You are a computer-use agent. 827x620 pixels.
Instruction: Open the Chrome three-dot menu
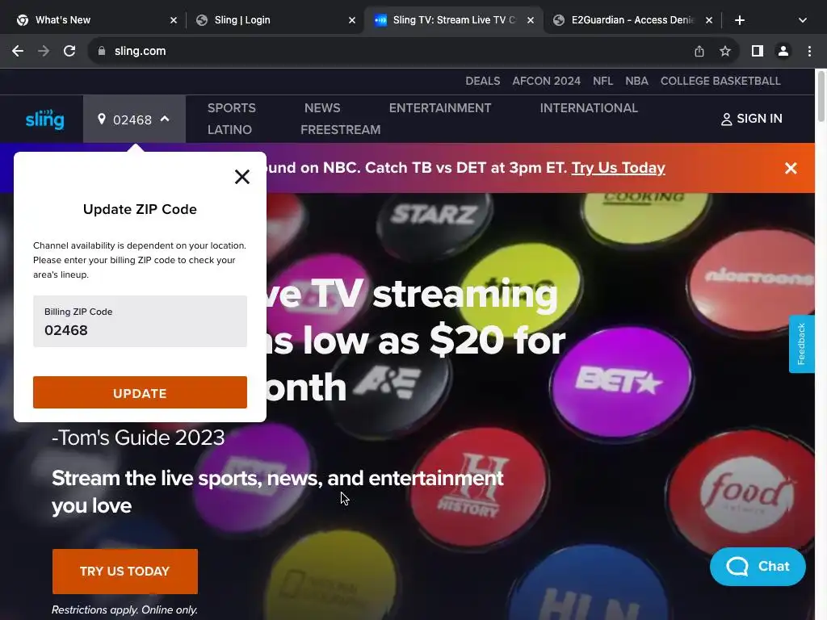point(809,51)
